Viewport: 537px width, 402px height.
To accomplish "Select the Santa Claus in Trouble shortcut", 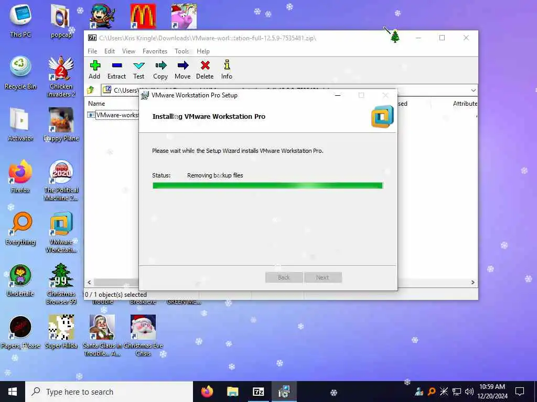I will coord(102,337).
